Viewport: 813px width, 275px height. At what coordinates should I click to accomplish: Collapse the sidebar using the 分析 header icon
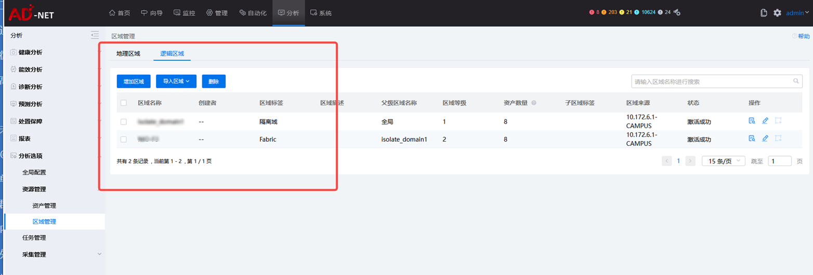pos(95,35)
